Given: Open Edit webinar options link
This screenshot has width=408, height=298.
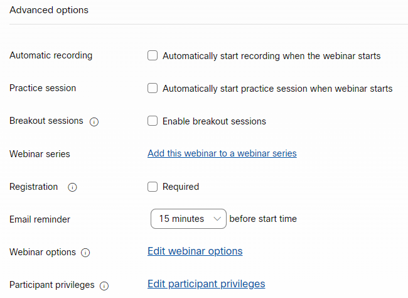Looking at the screenshot, I should click(x=195, y=251).
